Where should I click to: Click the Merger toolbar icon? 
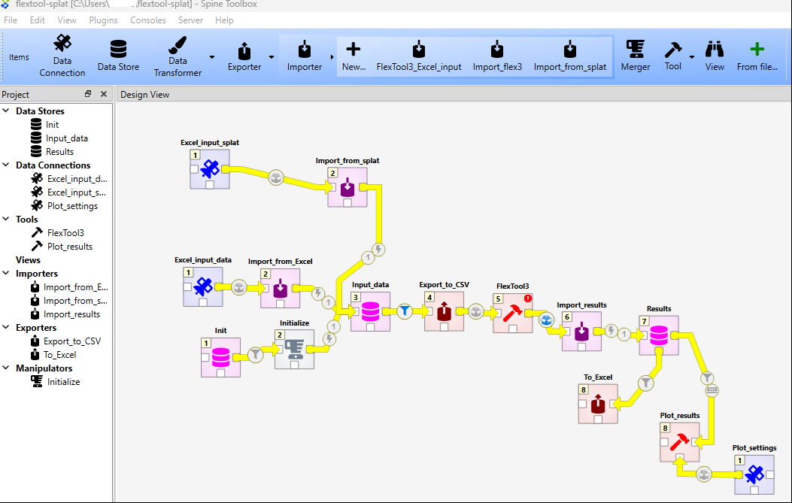(636, 55)
